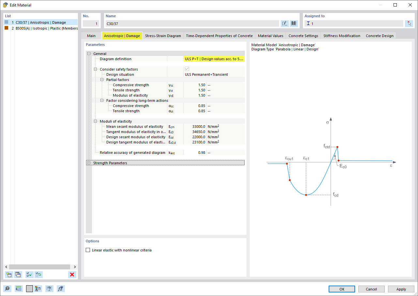
Task: Open the material library book icon
Action: point(293,23)
